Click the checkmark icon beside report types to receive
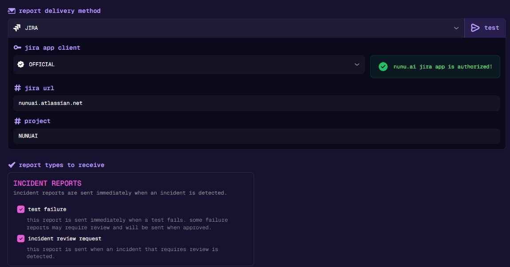510x267 pixels. pyautogui.click(x=12, y=165)
